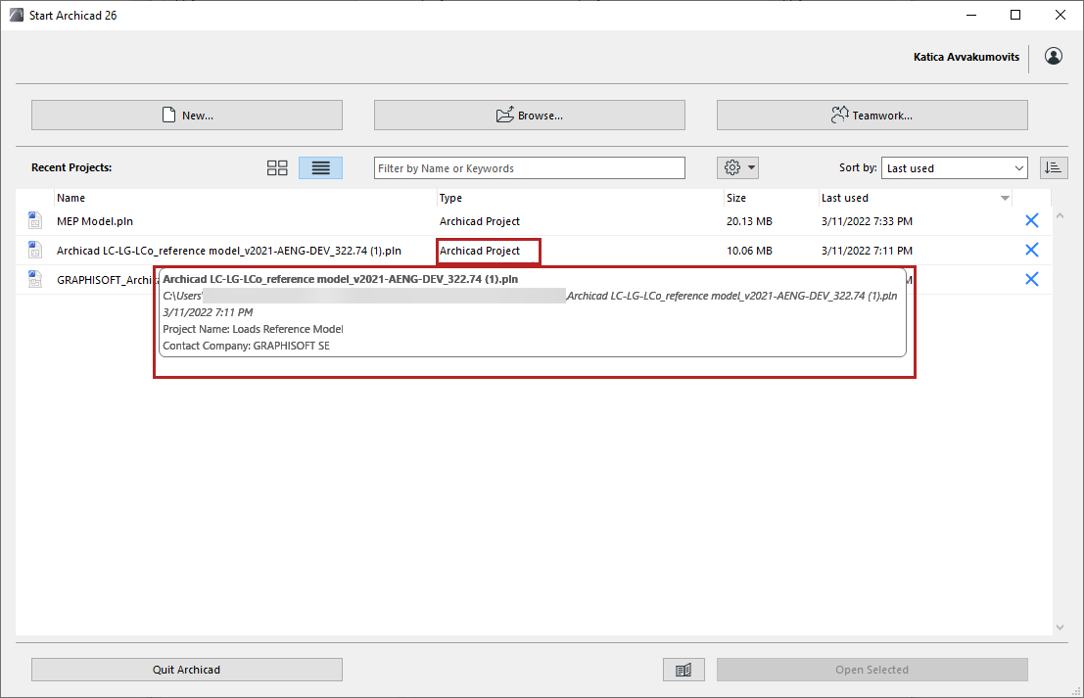Image resolution: width=1084 pixels, height=698 pixels.
Task: Click the Filter by Name or Keywords field
Action: point(530,168)
